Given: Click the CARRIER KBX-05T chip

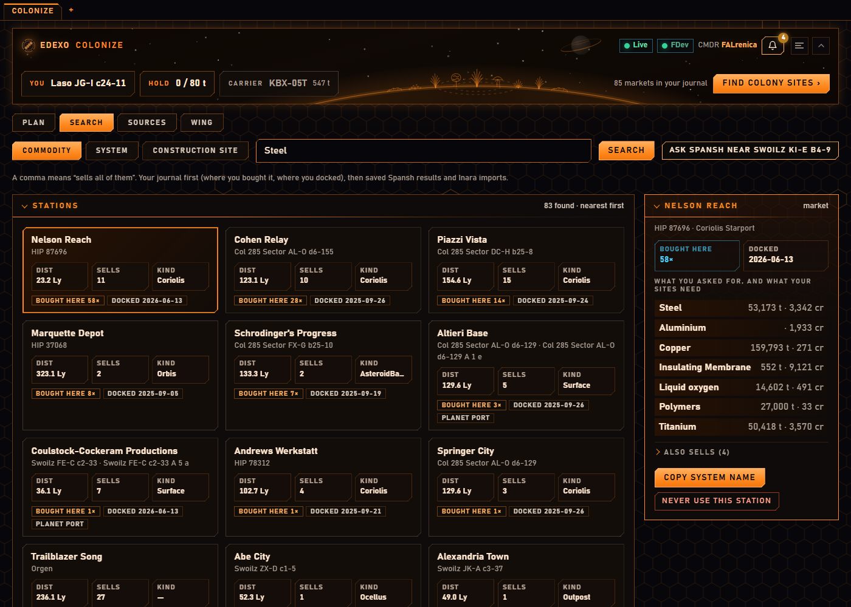Looking at the screenshot, I should click(279, 83).
